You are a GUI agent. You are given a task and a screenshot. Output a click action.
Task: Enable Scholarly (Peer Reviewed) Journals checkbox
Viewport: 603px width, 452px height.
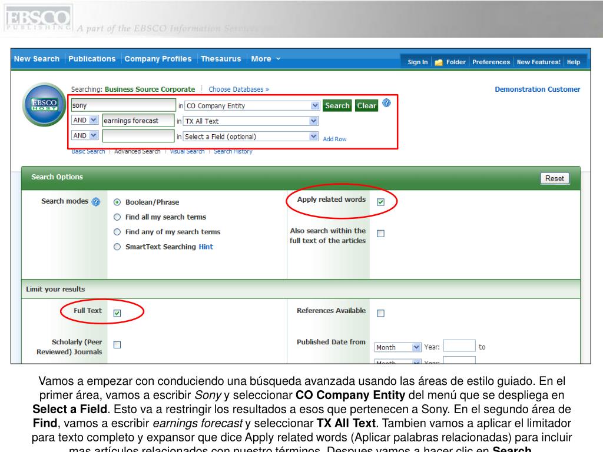[x=117, y=345]
